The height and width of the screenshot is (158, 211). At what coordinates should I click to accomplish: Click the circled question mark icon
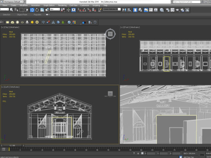coord(95,22)
